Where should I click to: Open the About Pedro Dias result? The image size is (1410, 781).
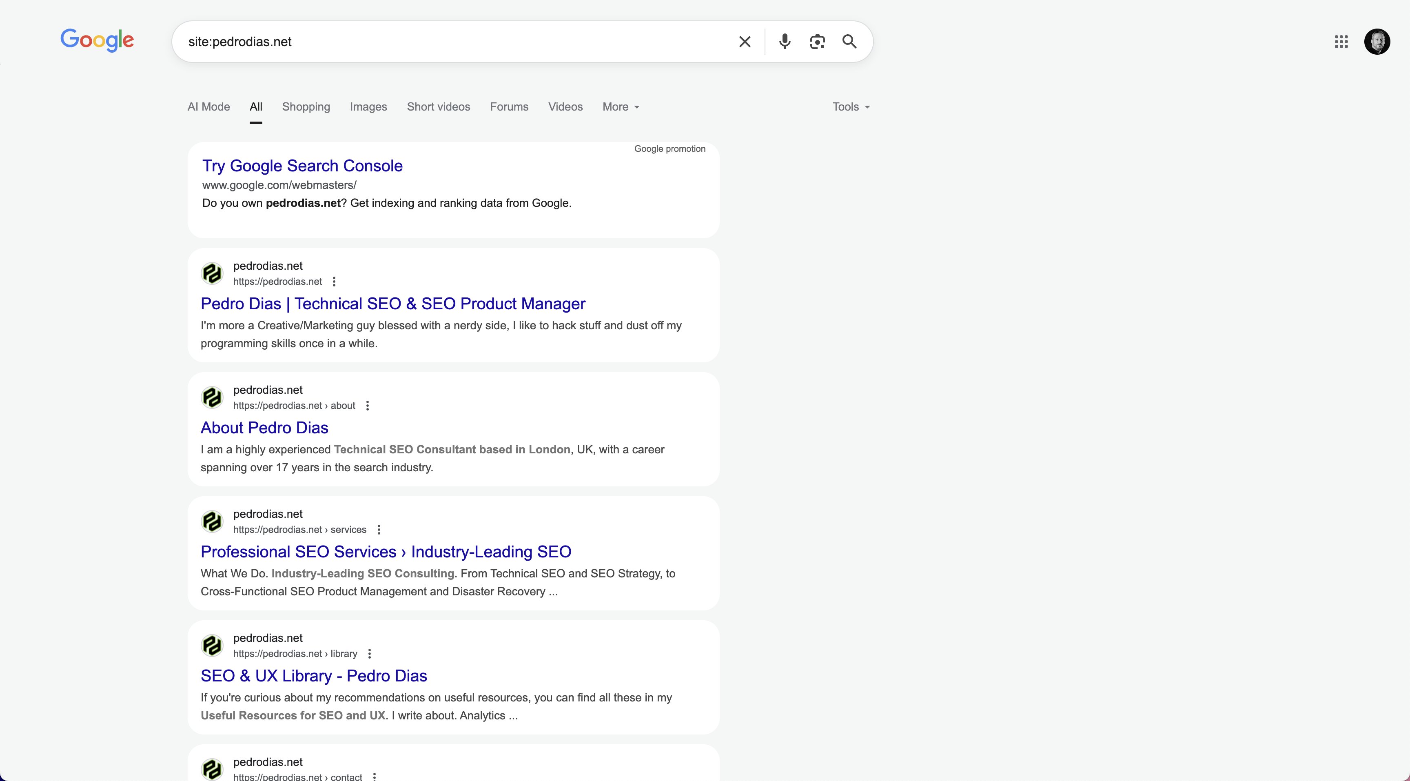click(x=264, y=428)
